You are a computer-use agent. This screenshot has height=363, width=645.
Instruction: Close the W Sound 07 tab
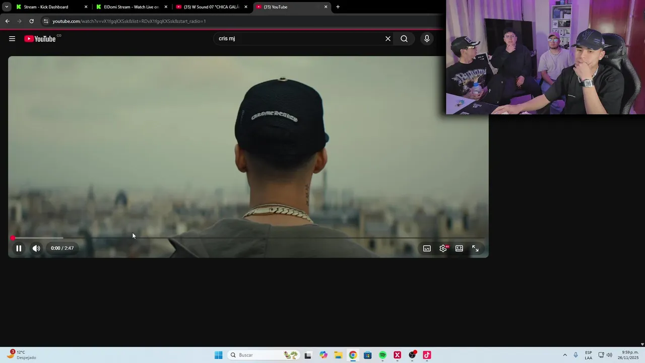click(246, 7)
